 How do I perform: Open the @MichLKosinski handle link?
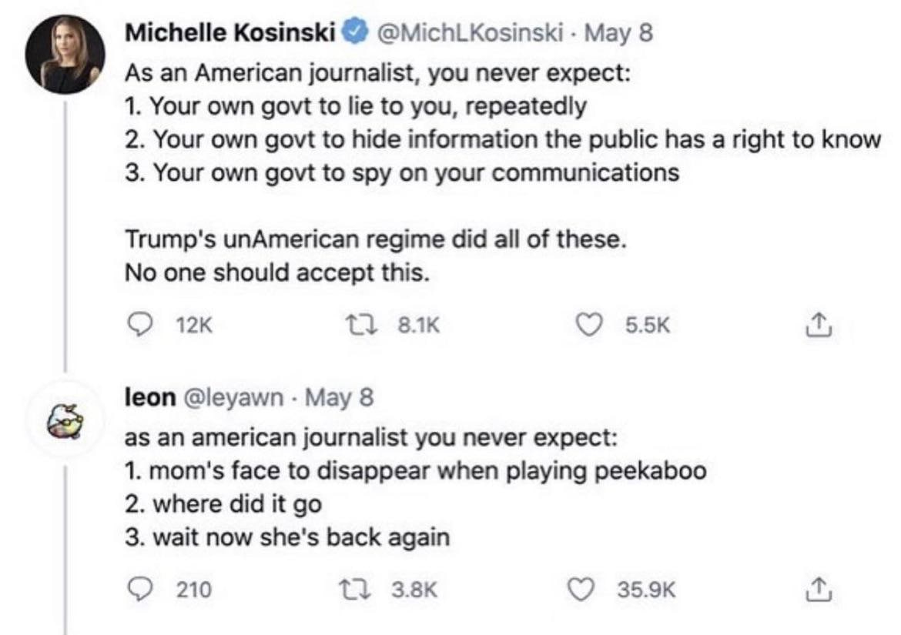[467, 34]
